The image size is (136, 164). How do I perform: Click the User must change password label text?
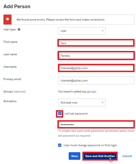tap(90, 145)
